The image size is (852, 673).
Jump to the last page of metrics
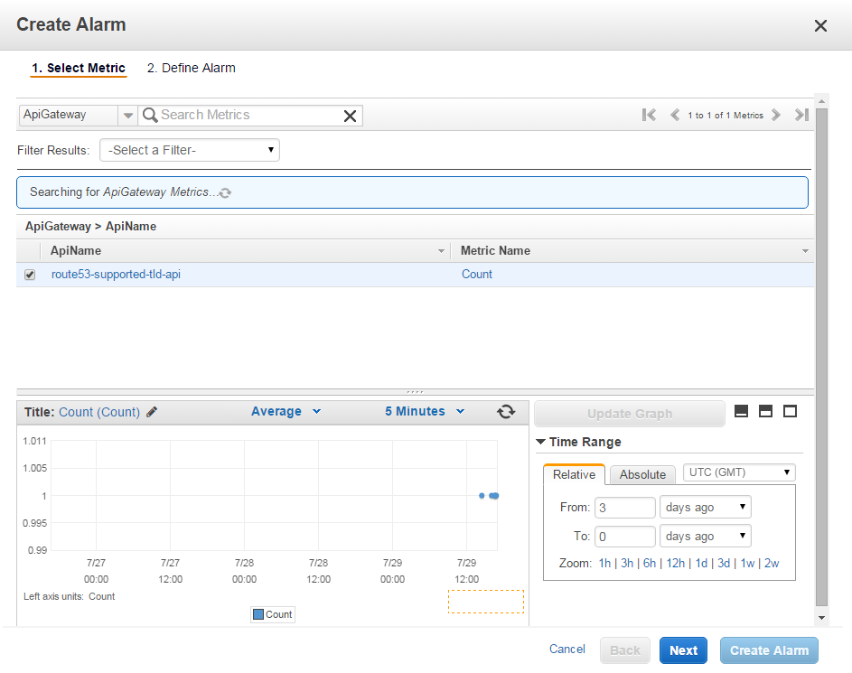click(x=801, y=115)
